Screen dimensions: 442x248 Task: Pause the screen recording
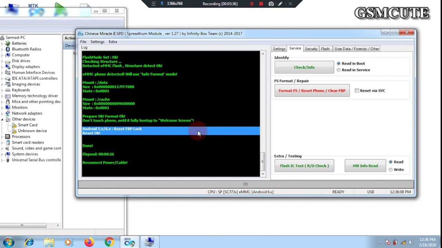click(252, 4)
